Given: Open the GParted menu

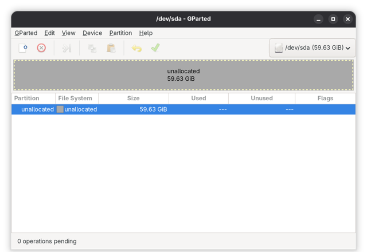Looking at the screenshot, I should 26,33.
